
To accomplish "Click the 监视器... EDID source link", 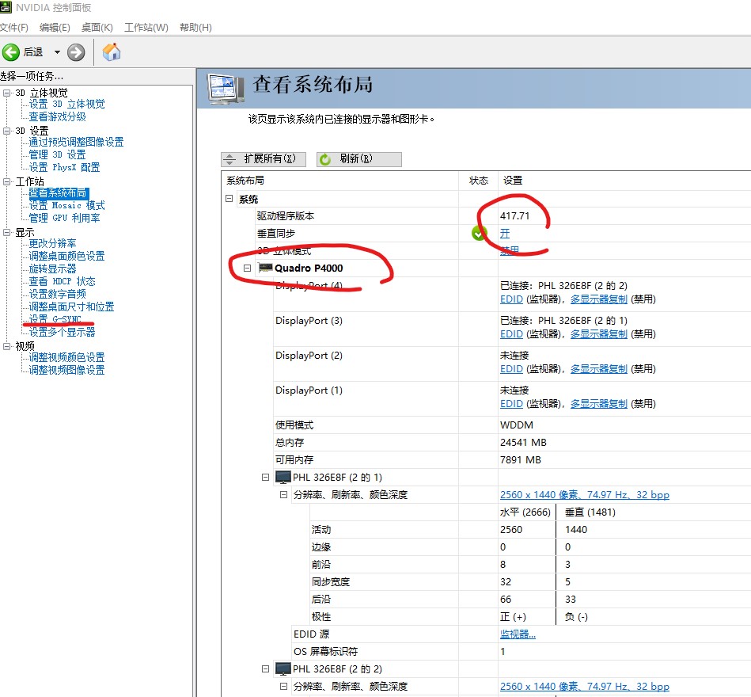I will pyautogui.click(x=518, y=634).
